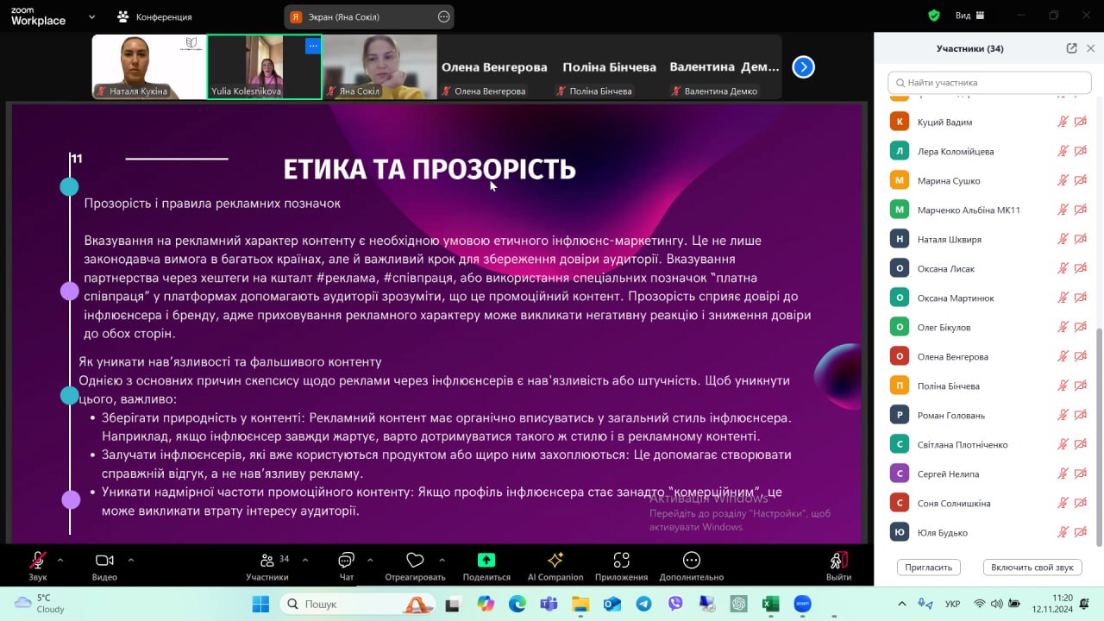
Task: Open File Explorer from taskbar
Action: [x=580, y=604]
